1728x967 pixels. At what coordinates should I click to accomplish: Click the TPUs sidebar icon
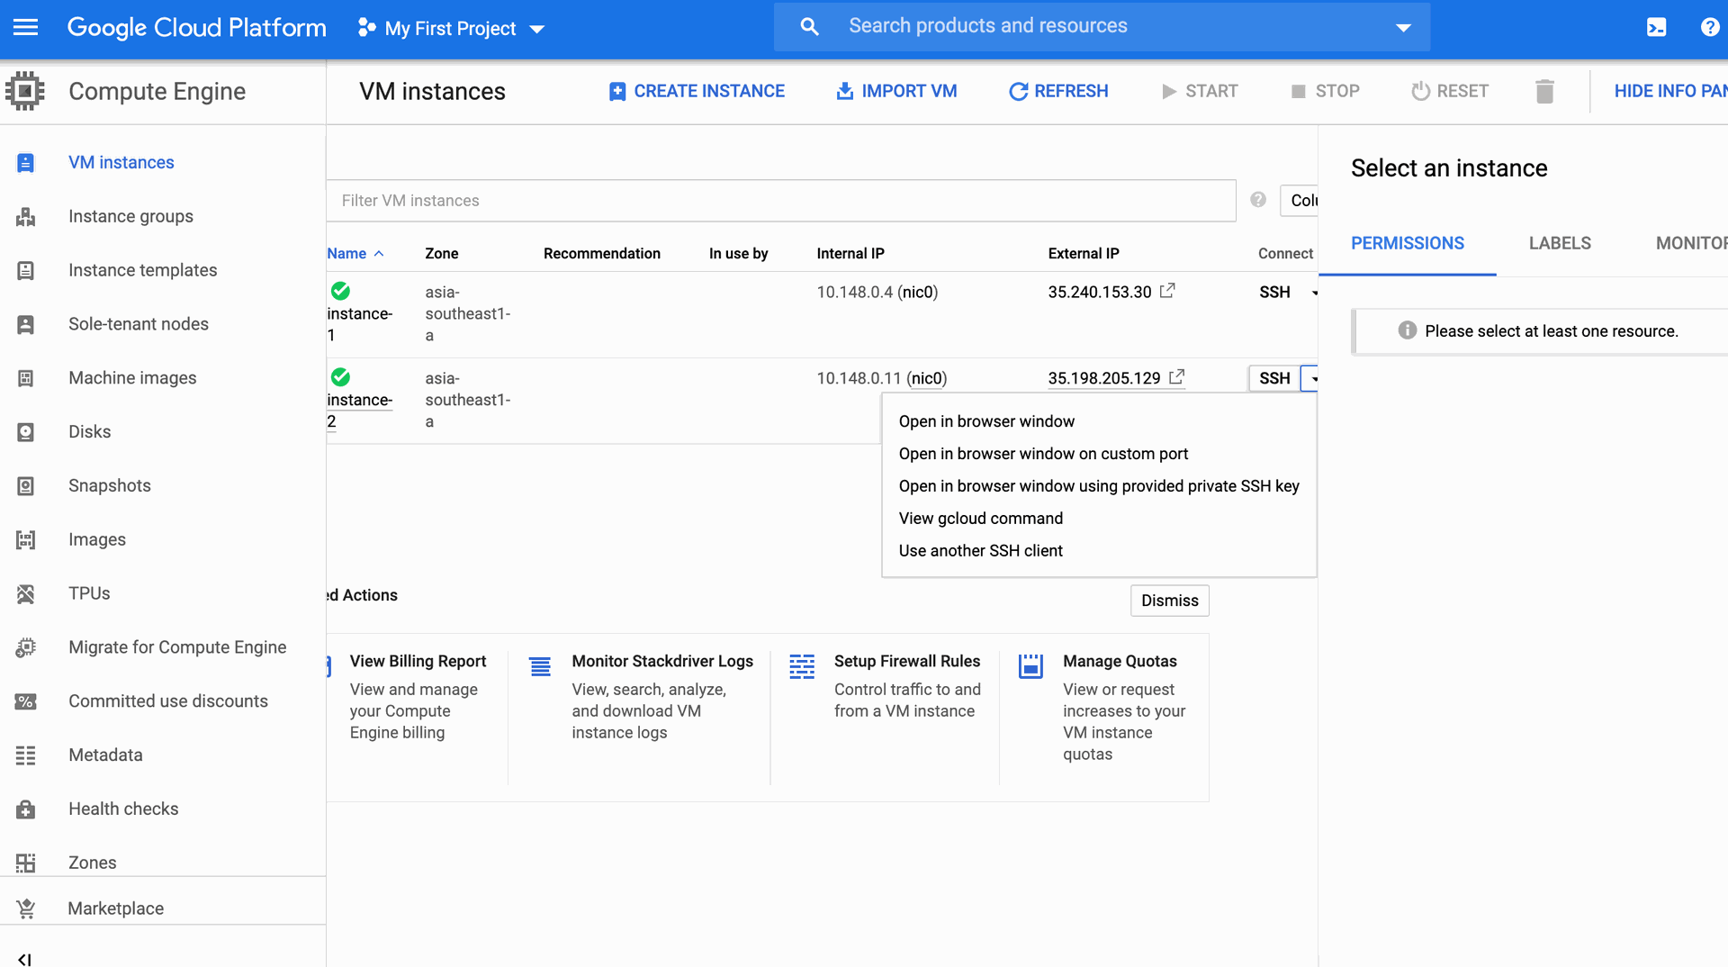pyautogui.click(x=26, y=593)
